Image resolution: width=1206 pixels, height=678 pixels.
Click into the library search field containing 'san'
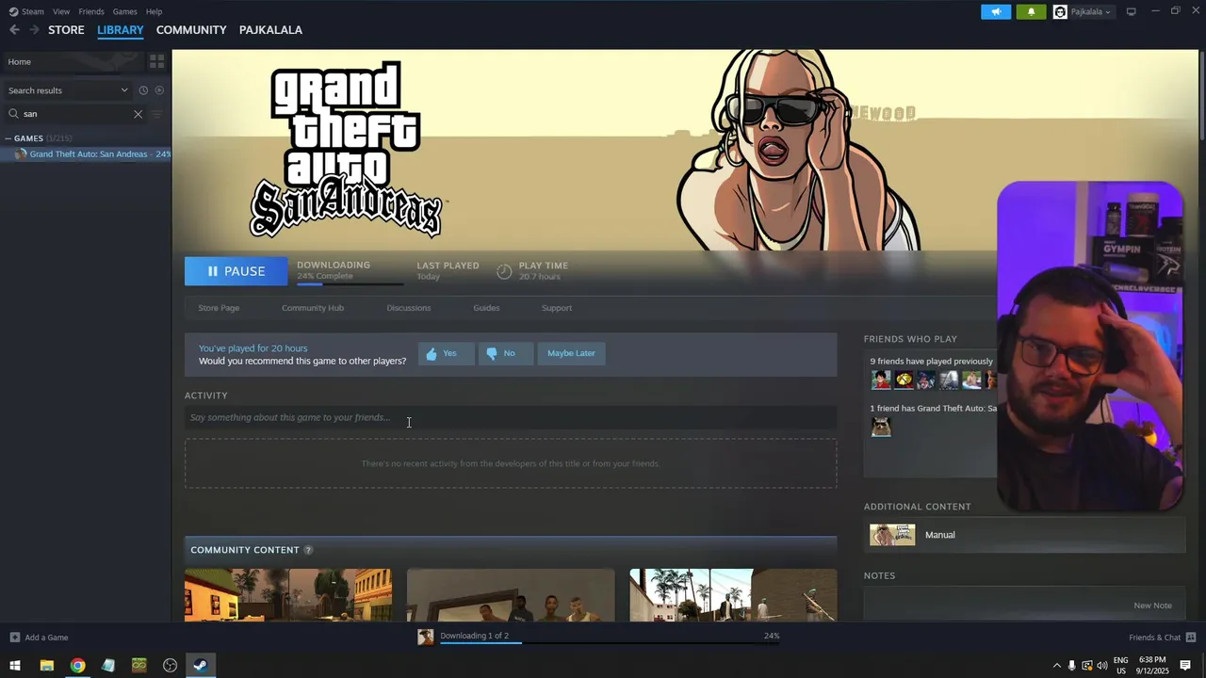pyautogui.click(x=77, y=114)
